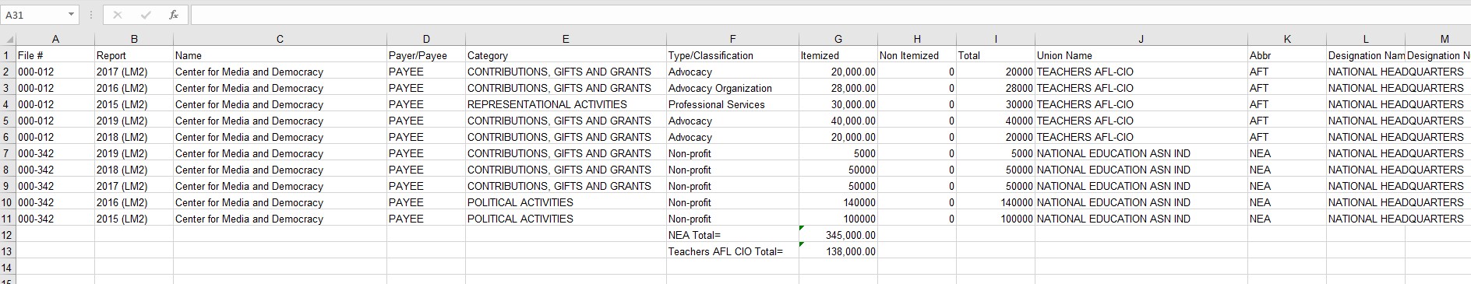1471x284 pixels.
Task: Click the Insert Function fx icon
Action: point(173,15)
